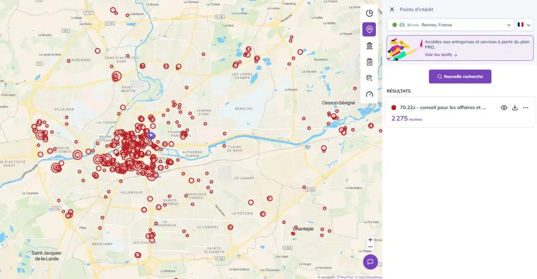The image size is (537, 279).
Task: Select the points of interest pin tool
Action: 369,29
